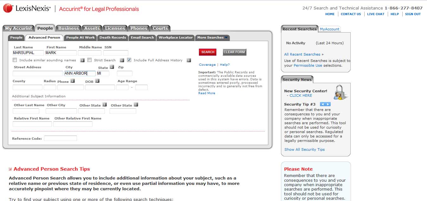Click the info icon next to DOB
The image size is (427, 201).
[97, 81]
